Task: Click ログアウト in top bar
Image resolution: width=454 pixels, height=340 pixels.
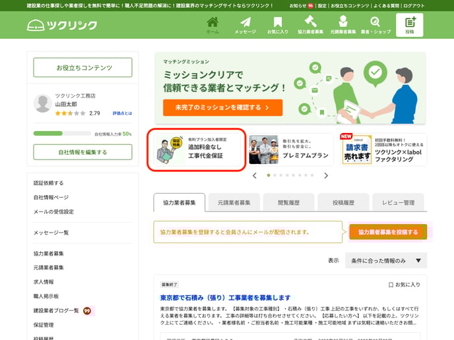Action: (414, 5)
